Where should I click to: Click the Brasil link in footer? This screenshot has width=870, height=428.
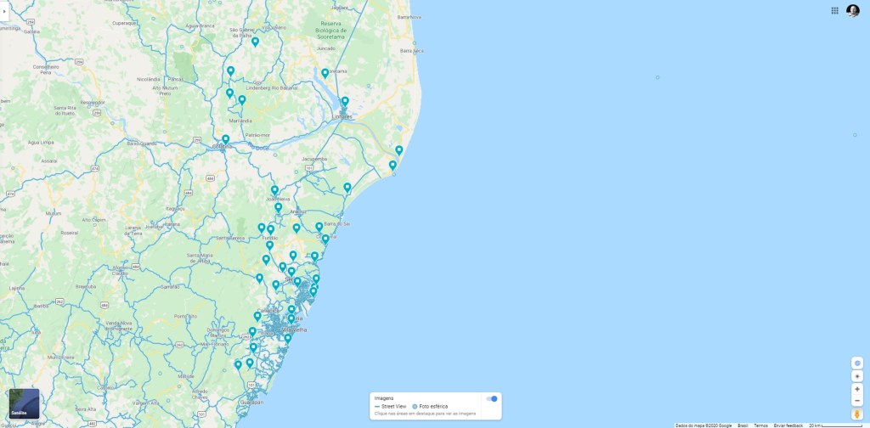pyautogui.click(x=743, y=425)
